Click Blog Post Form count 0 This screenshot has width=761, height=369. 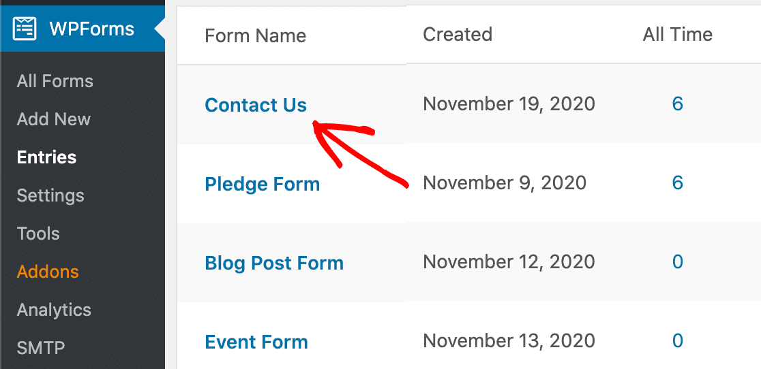click(x=677, y=261)
